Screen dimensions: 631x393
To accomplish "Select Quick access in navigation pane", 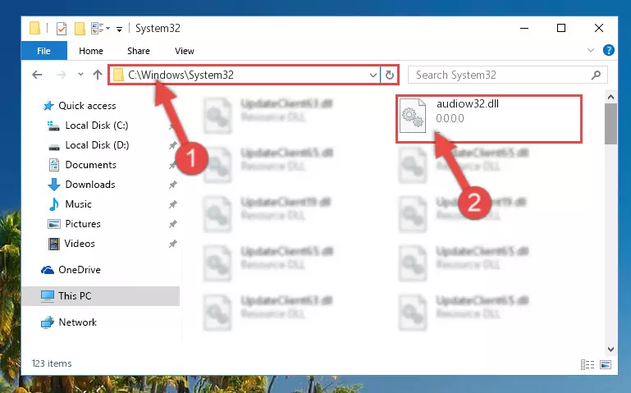I will [87, 106].
